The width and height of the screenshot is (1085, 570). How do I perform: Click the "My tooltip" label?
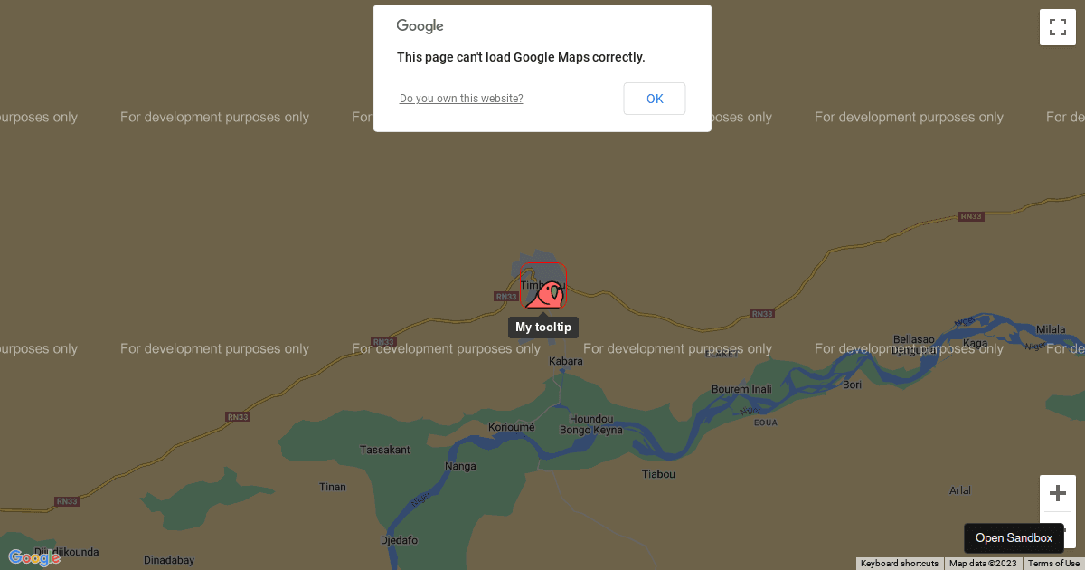pyautogui.click(x=543, y=328)
